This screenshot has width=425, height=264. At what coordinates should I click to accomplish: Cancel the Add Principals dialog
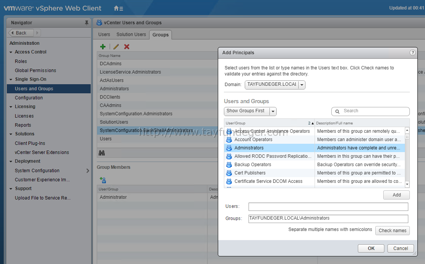coord(401,248)
